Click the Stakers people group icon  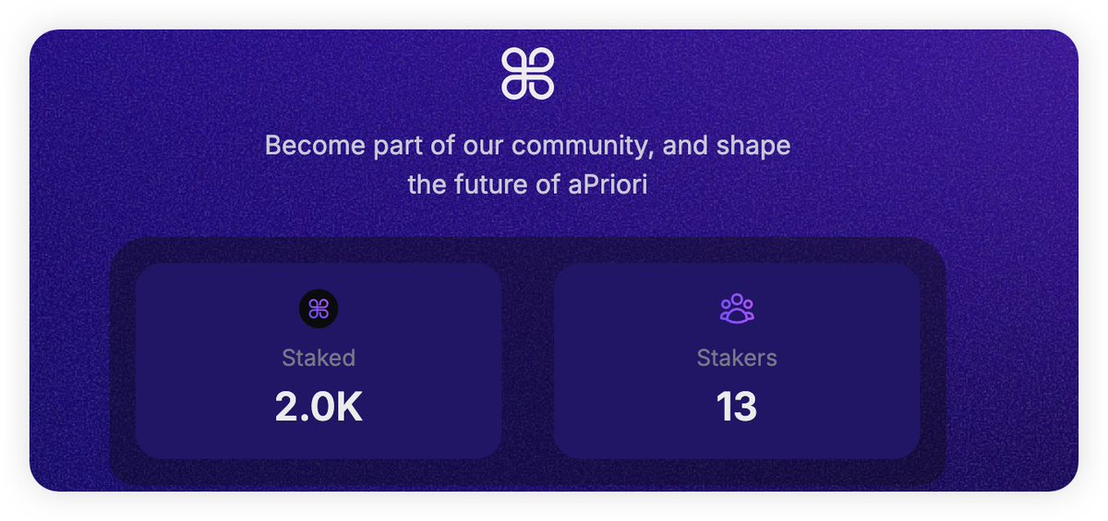point(737,309)
